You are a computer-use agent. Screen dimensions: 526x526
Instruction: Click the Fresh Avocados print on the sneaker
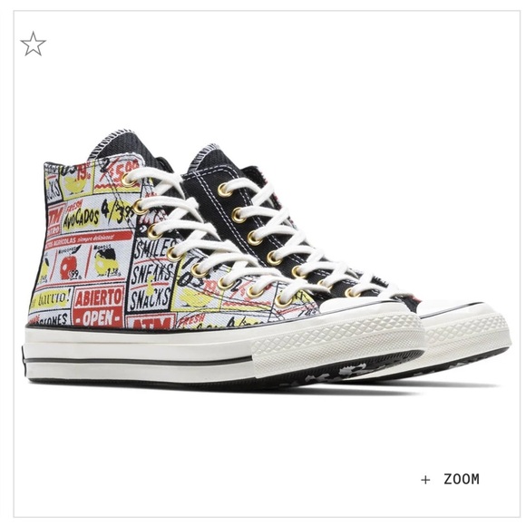coord(83,216)
